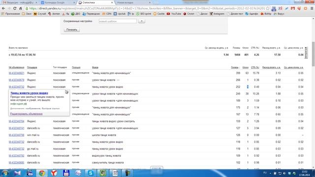The image size is (315, 177).
Task: Select the phrase самоучитель танца живота
Action: pyautogui.click(x=108, y=163)
